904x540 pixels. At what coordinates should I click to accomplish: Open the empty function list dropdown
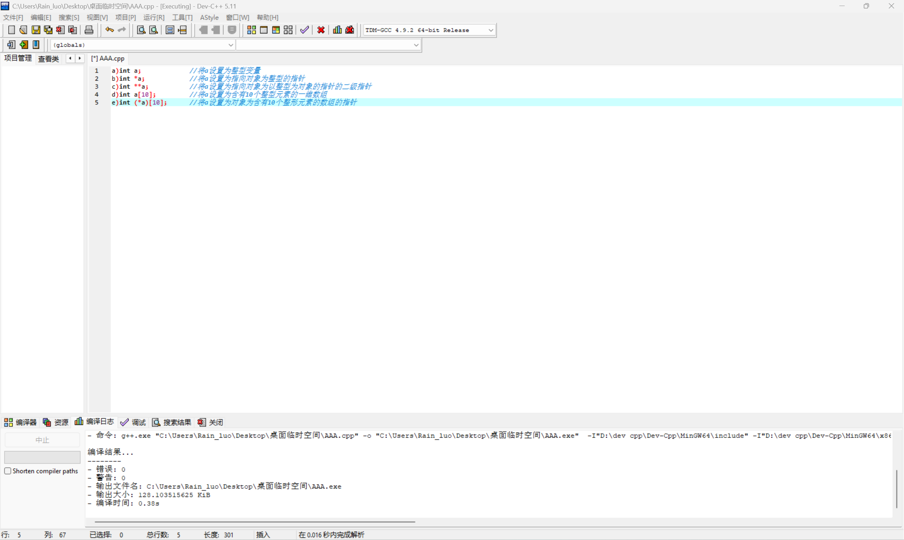416,45
